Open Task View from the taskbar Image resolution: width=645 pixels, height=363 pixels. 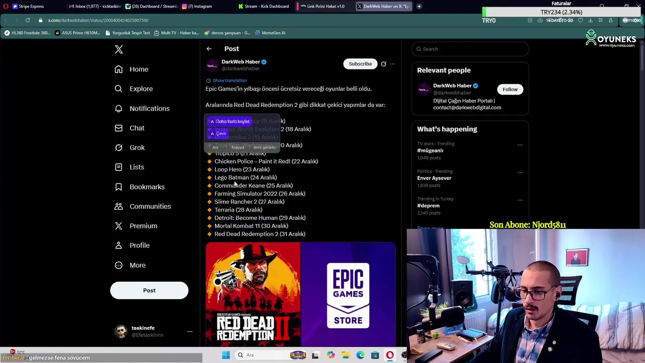(x=315, y=355)
